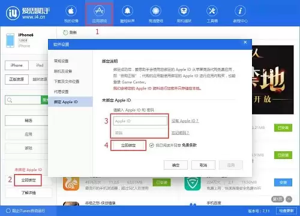
Task: Click the iPhone6 device icon
Action: [x=10, y=40]
